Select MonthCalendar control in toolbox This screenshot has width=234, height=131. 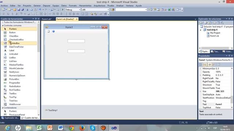point(16,68)
